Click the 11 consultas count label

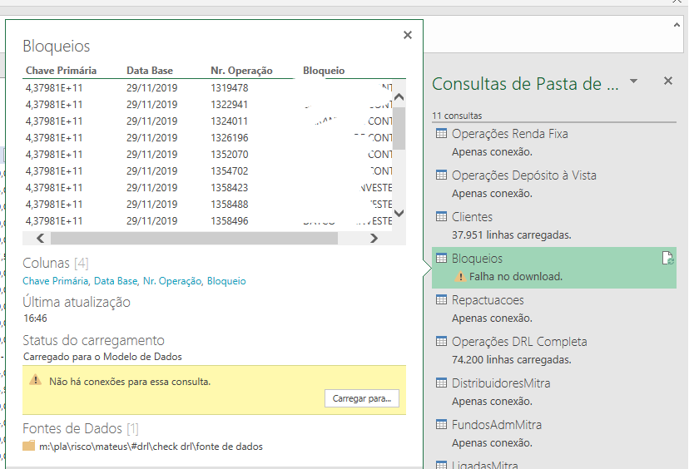pyautogui.click(x=457, y=116)
